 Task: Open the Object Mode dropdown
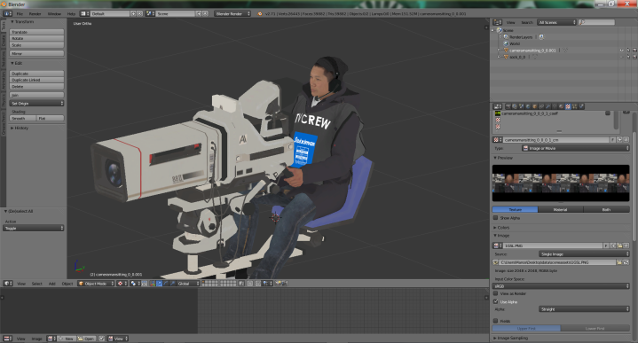(x=96, y=284)
